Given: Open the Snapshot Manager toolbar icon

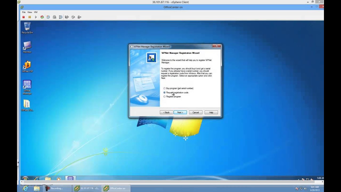Looking at the screenshot, I should pos(60,17).
